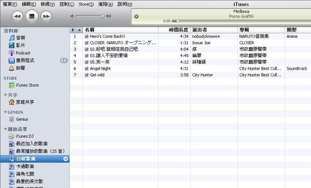Screen dimensions: 311x188
Task: Click CLOSER album cell
Action: tap(247, 43)
